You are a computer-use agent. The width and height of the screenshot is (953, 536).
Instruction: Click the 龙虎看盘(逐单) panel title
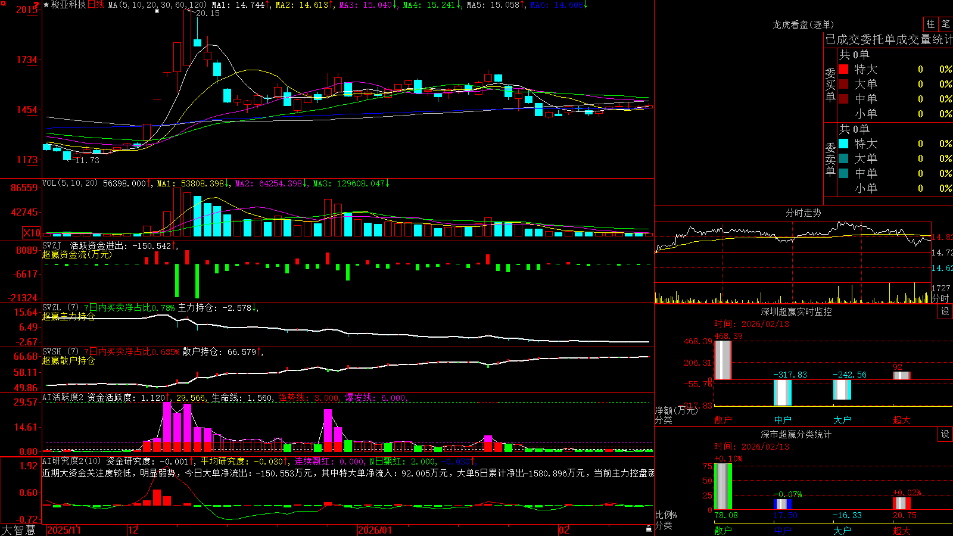803,24
